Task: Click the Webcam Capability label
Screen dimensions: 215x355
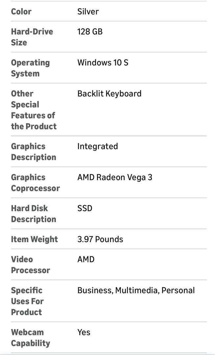Action: [31, 338]
